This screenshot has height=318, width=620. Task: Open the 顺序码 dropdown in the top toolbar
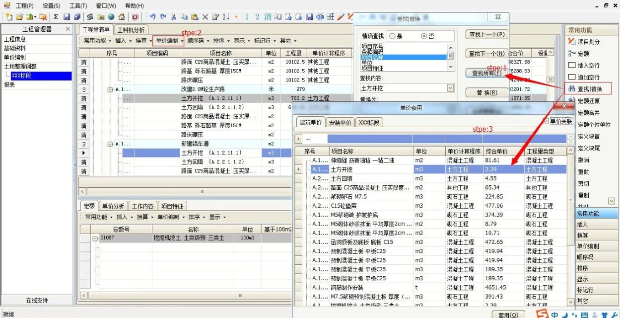199,41
